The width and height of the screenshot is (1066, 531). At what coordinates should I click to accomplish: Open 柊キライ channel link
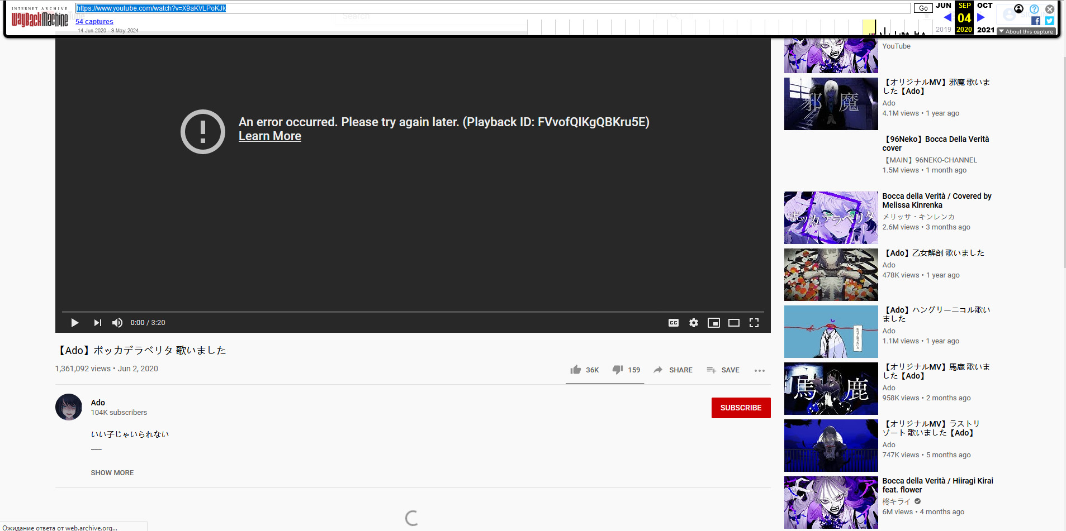tap(897, 502)
